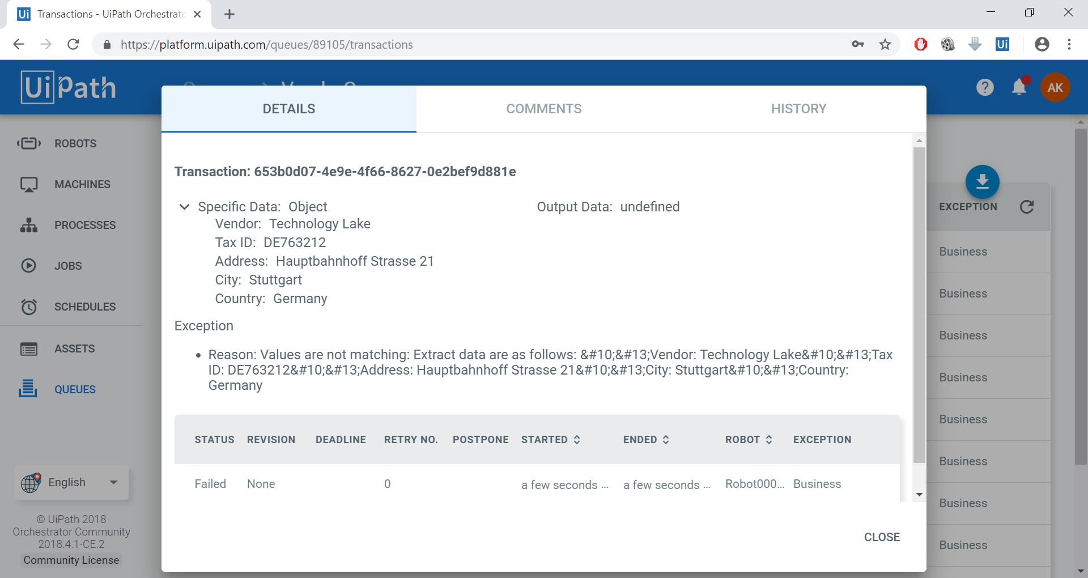Go to ASSETS in the sidebar
This screenshot has height=578, width=1088.
click(74, 348)
